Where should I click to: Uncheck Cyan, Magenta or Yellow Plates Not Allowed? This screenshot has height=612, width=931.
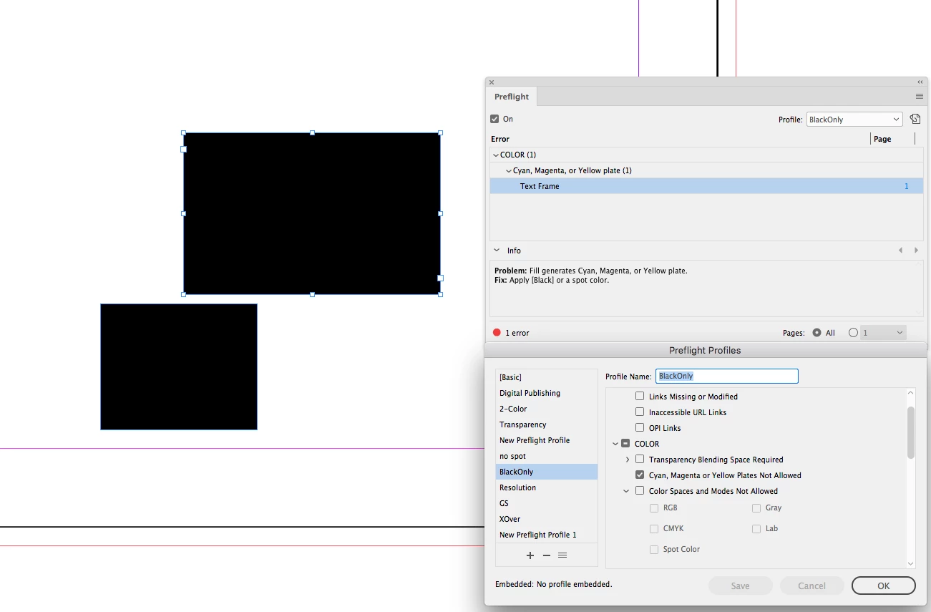point(640,475)
